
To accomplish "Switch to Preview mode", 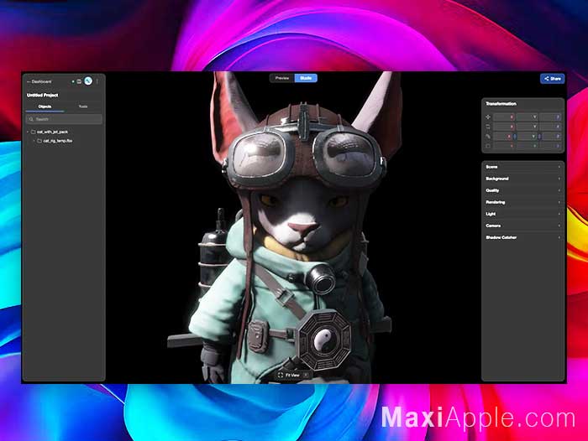I will pos(282,78).
